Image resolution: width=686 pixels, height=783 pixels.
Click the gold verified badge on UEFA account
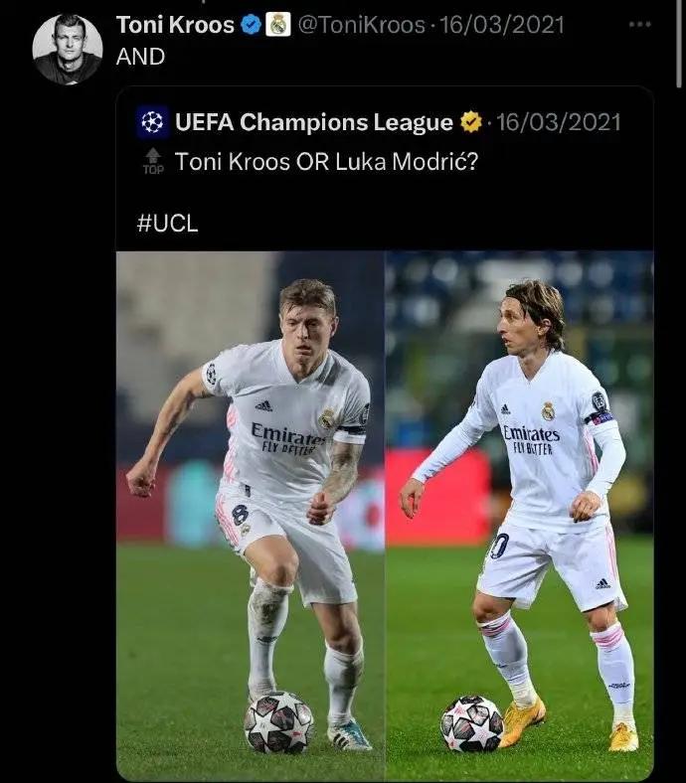click(x=471, y=122)
